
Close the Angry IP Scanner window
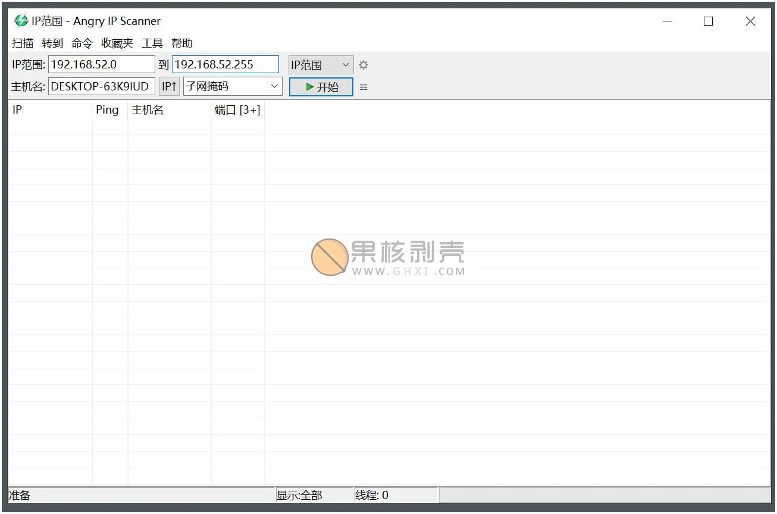[x=750, y=21]
